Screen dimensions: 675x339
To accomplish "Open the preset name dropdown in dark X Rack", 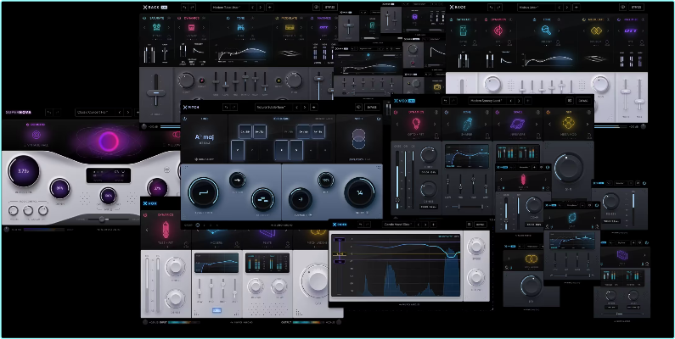I will pos(230,8).
